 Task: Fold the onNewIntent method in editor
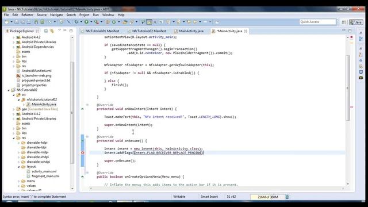87,105
